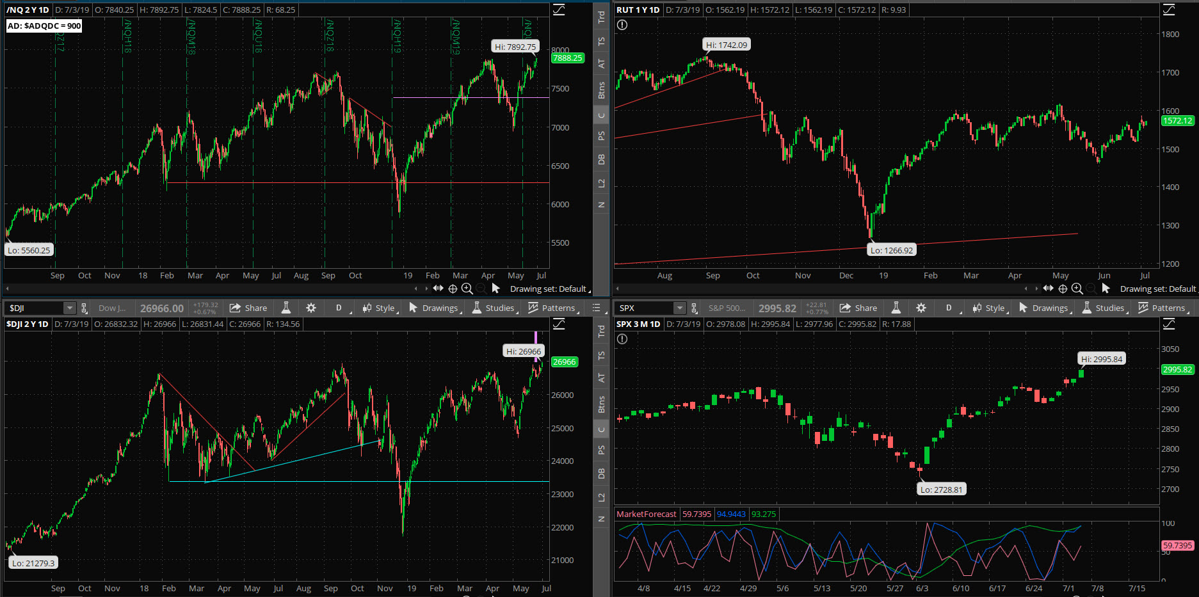This screenshot has height=597, width=1199.
Task: Open Edit Studies flask icon on SPX toolbar
Action: click(896, 308)
